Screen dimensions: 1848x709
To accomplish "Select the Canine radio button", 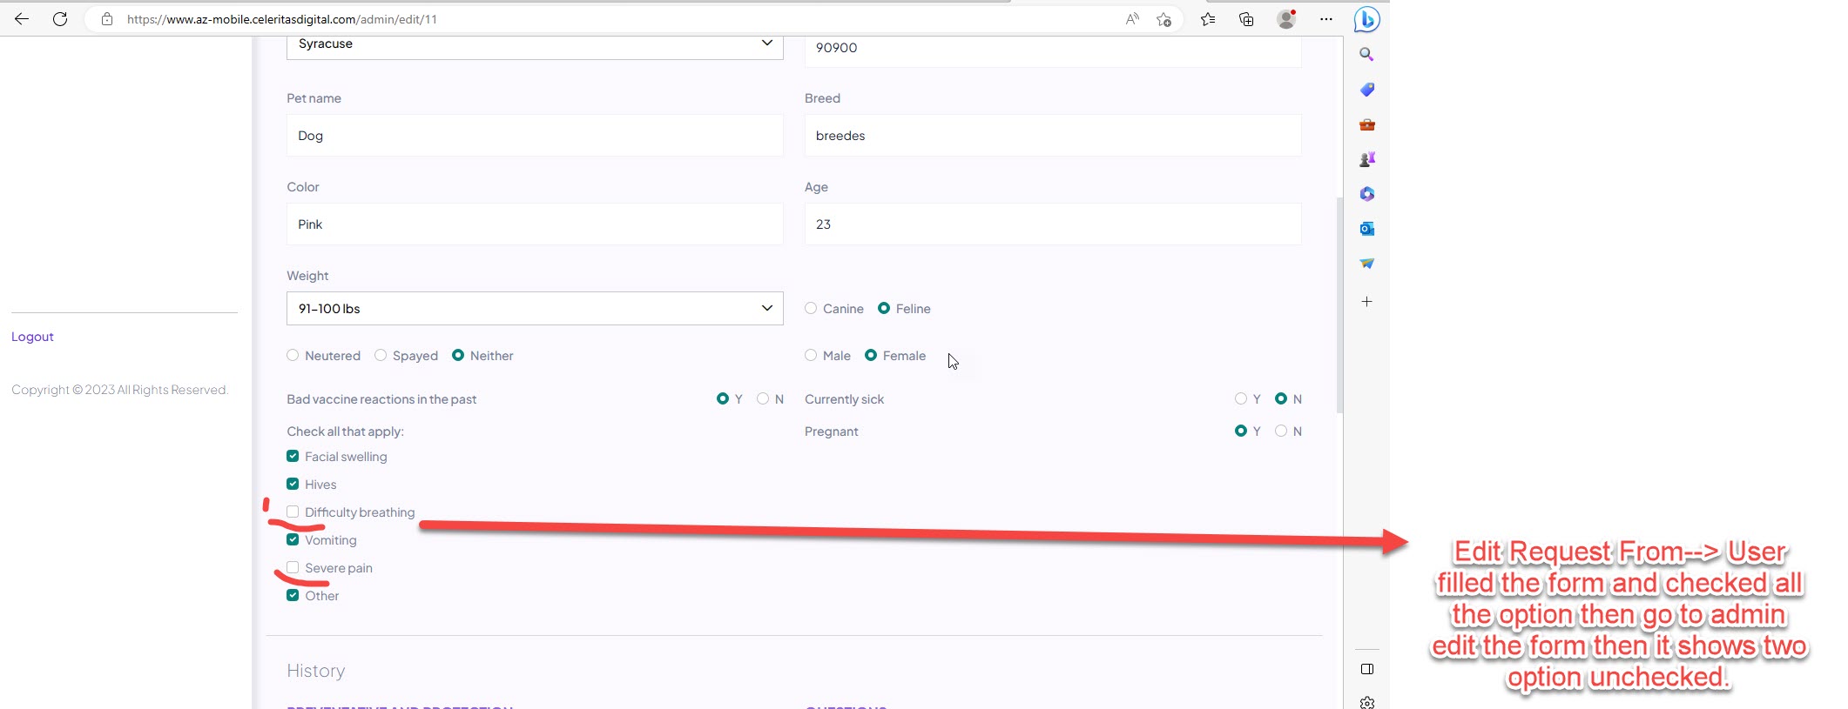I will [x=811, y=309].
